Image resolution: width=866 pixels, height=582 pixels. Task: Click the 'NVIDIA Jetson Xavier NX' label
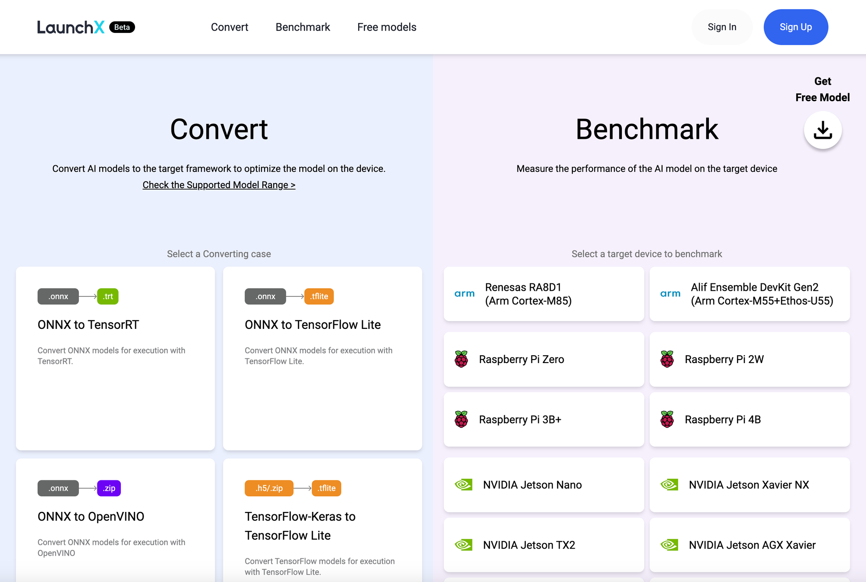coord(749,485)
